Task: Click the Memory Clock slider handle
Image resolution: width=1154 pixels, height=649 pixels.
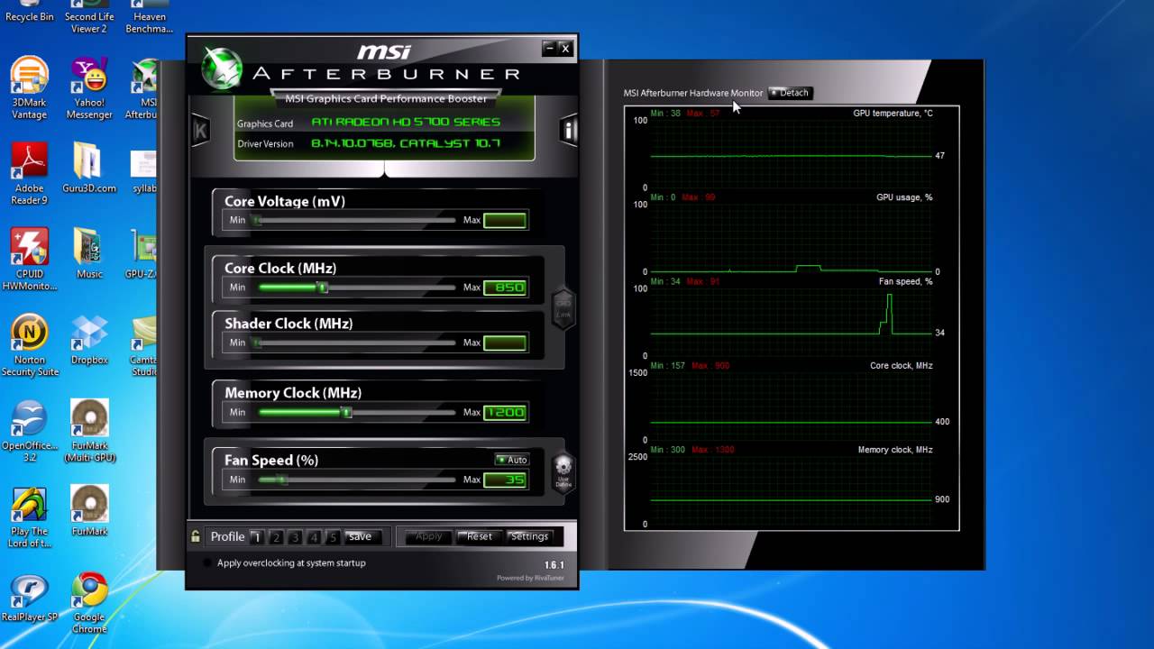Action: [x=345, y=412]
